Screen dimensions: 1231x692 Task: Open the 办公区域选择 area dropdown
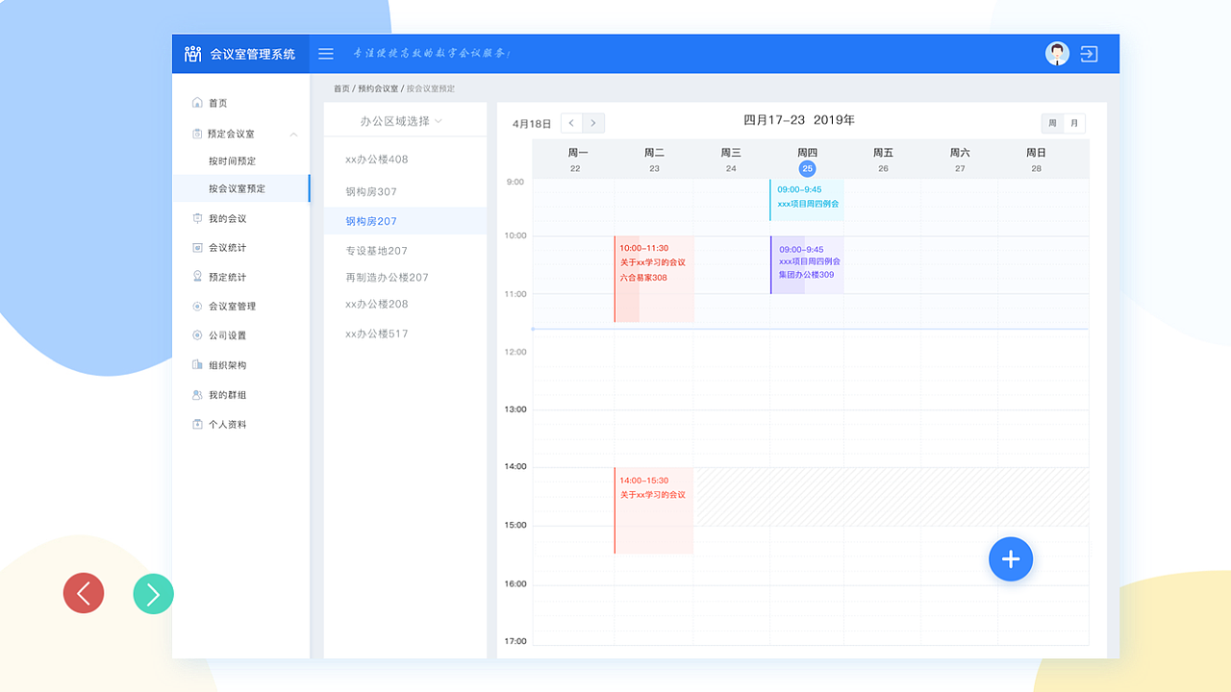[398, 119]
